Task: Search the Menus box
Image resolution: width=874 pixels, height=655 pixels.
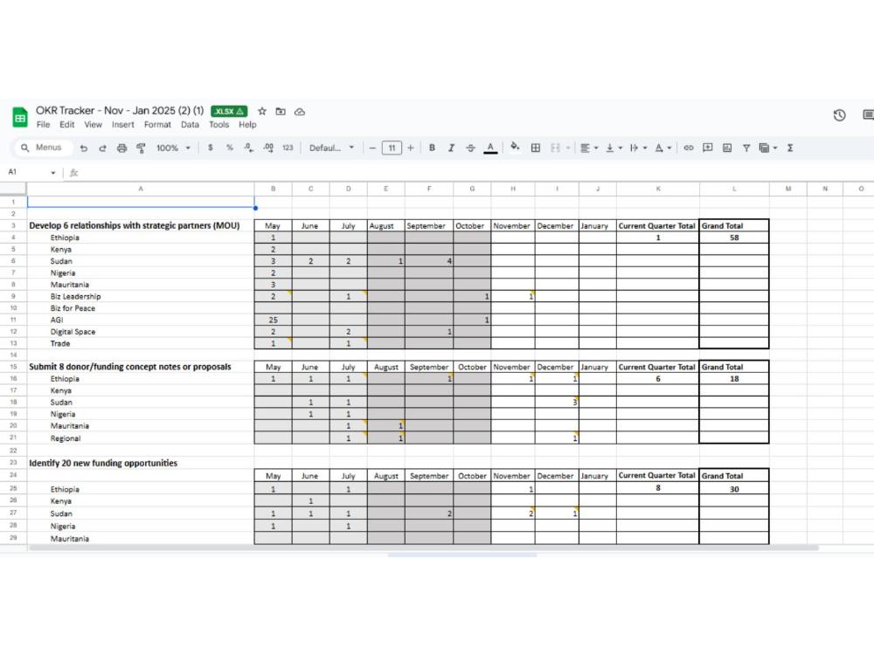Action: (44, 148)
